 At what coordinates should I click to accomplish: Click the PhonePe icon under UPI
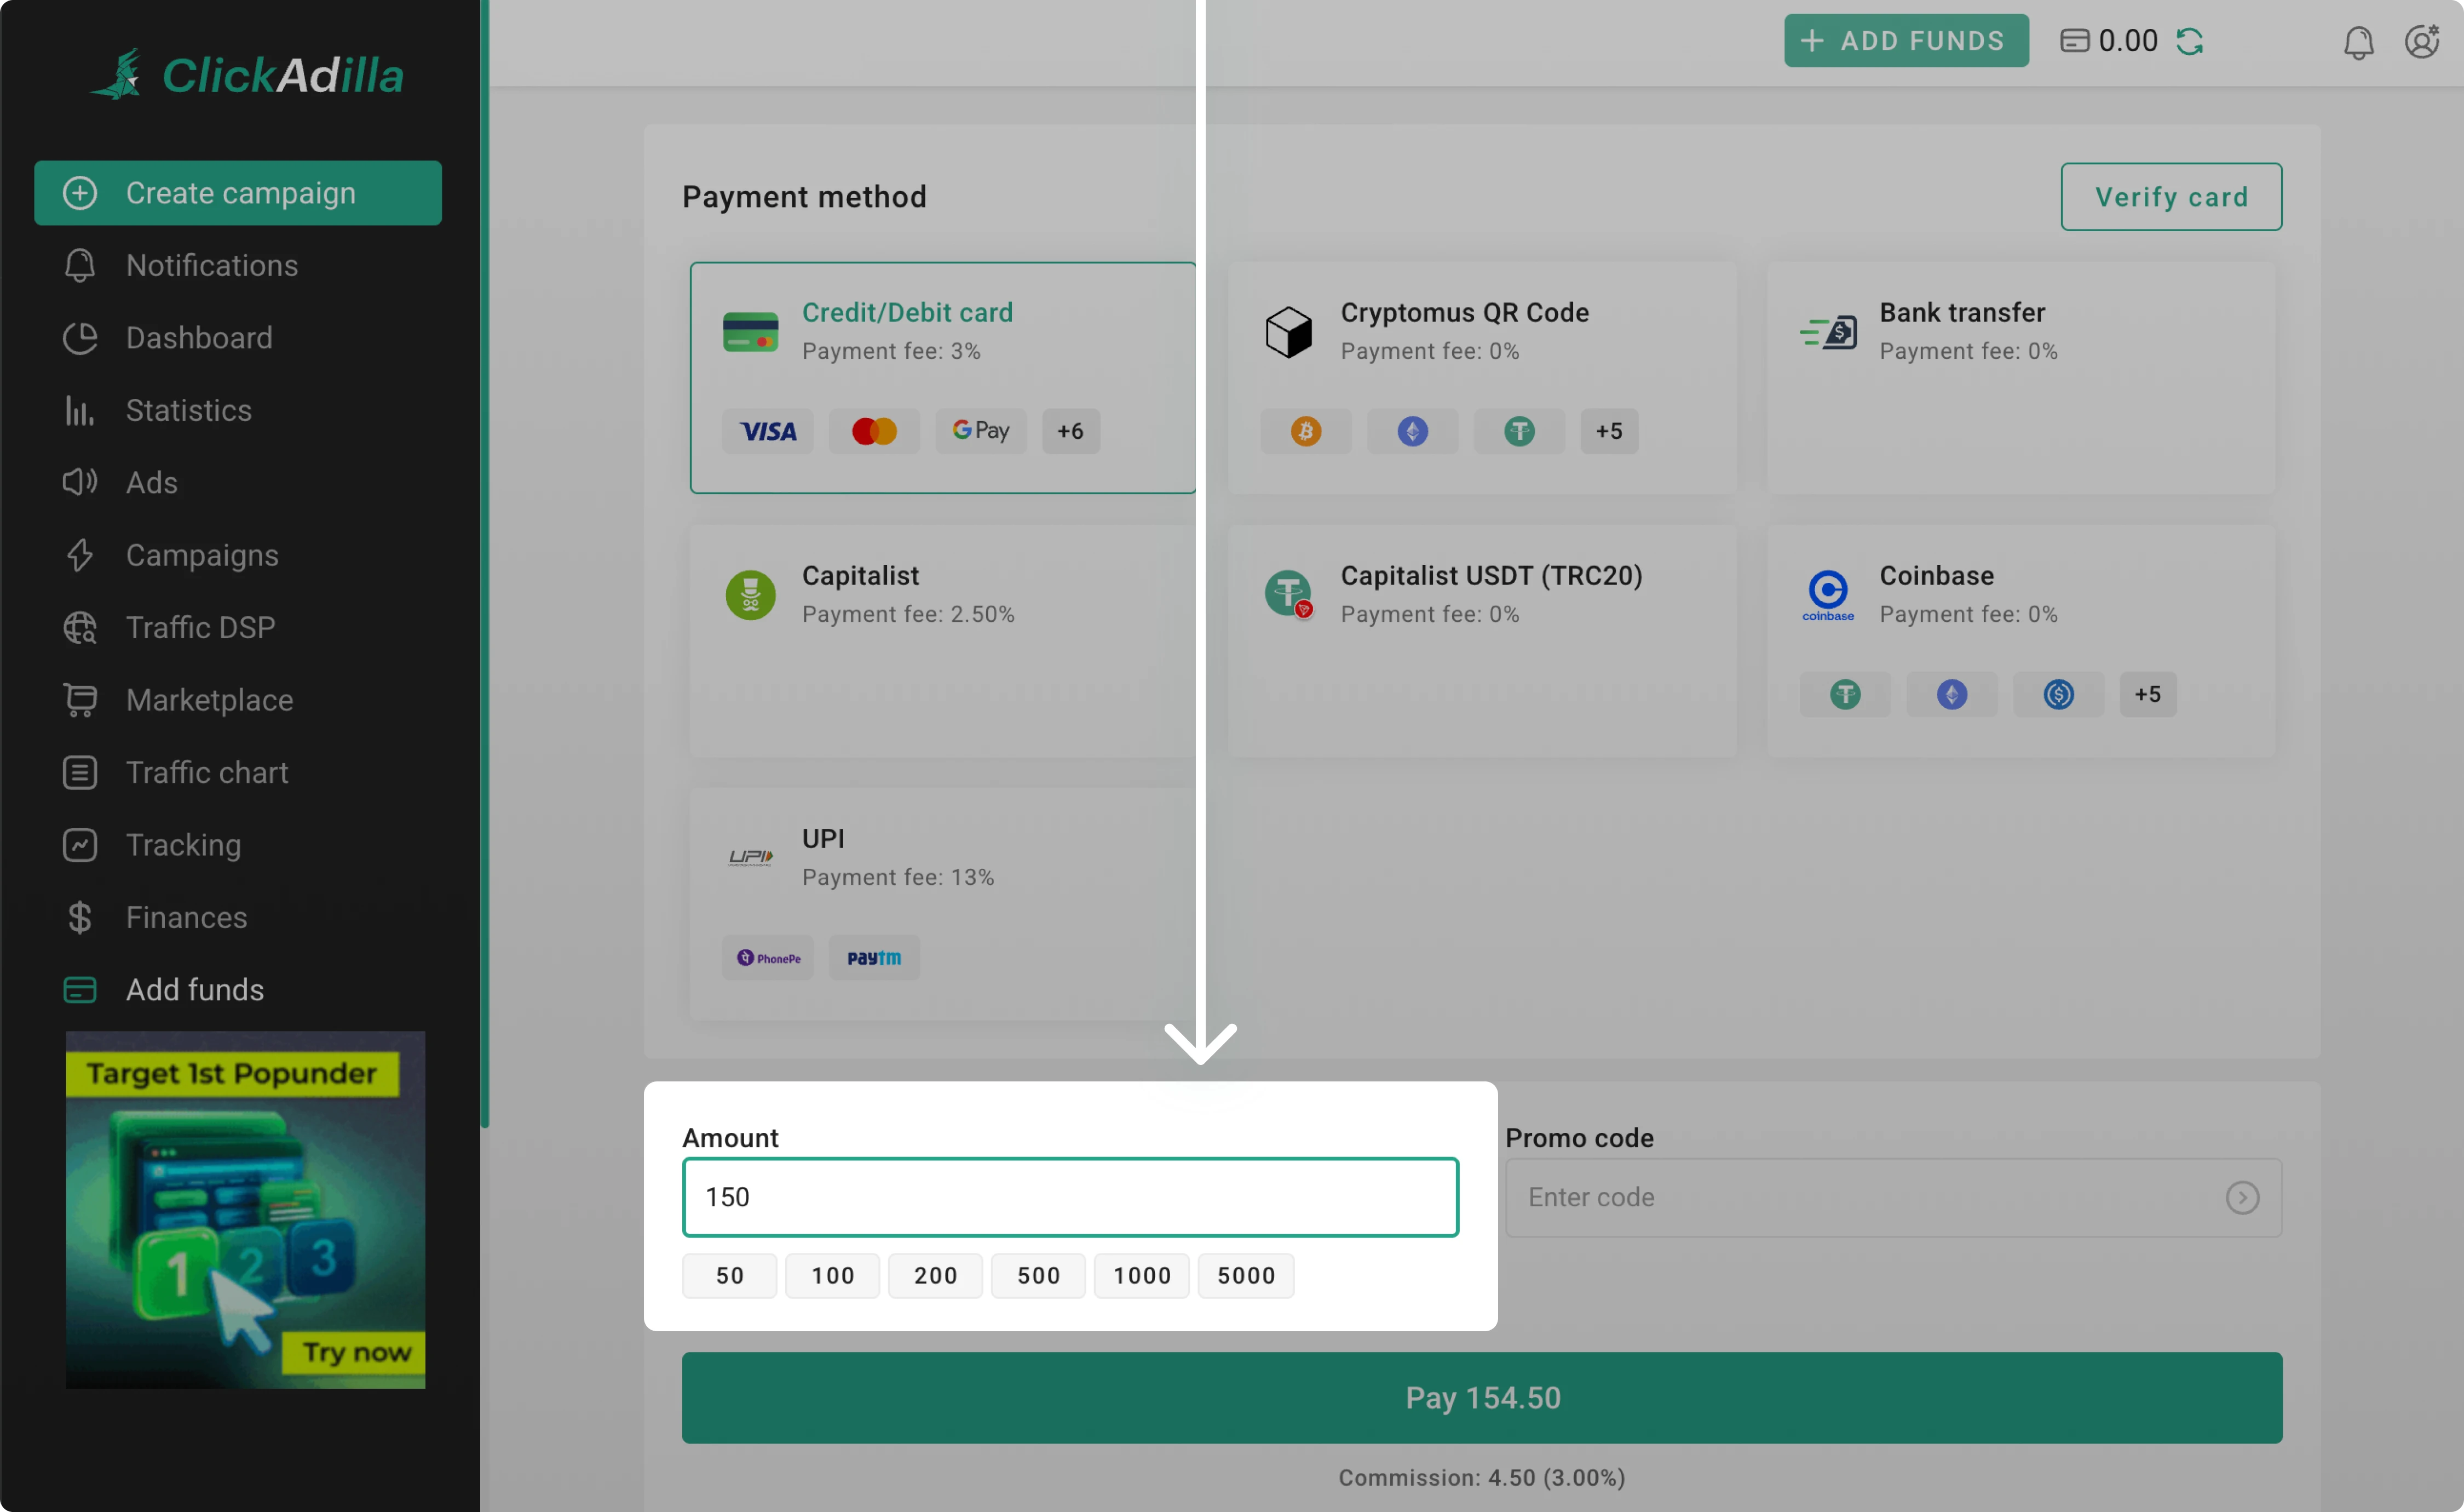768,957
